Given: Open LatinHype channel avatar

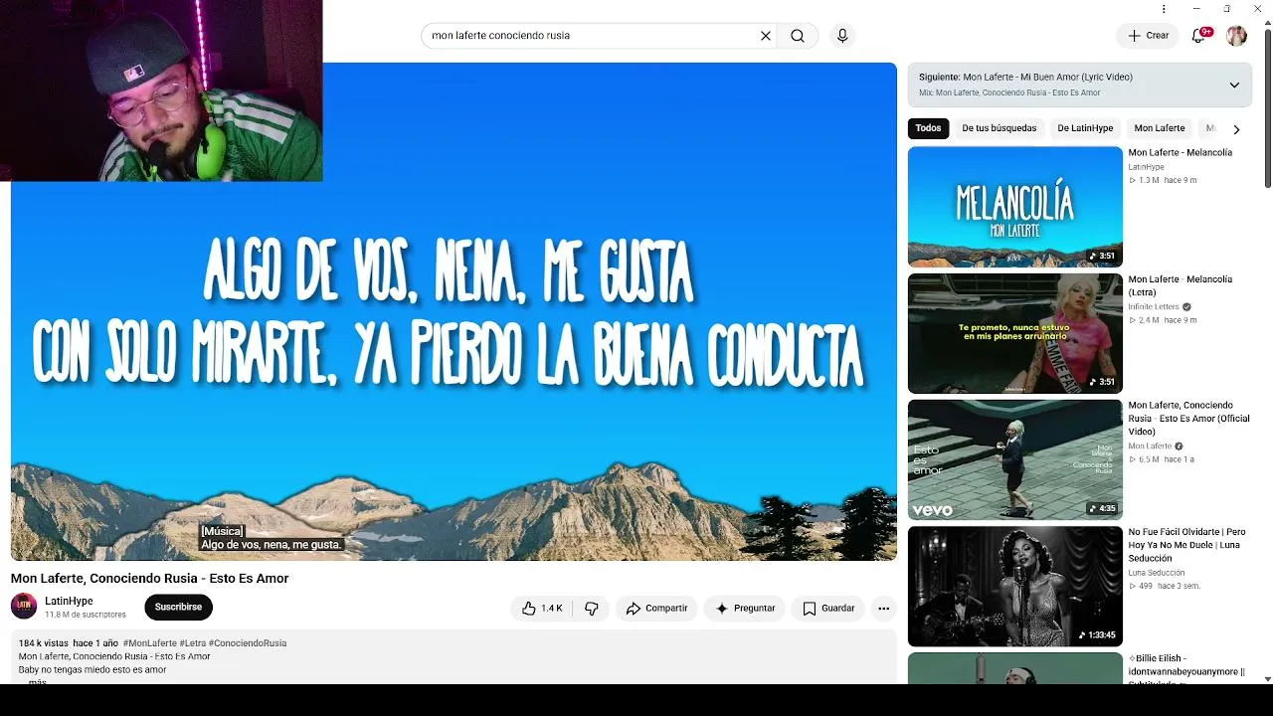Looking at the screenshot, I should [24, 607].
